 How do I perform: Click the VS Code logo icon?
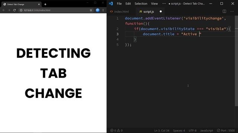[x=111, y=3]
